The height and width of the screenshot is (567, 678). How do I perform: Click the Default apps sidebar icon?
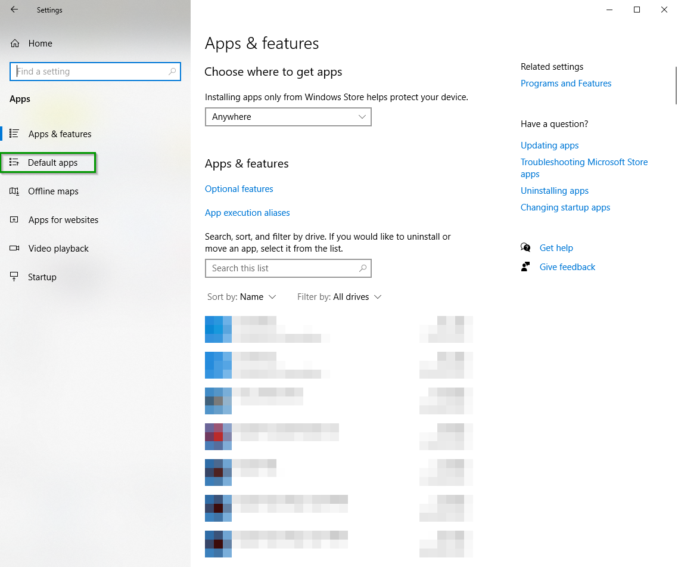14,163
